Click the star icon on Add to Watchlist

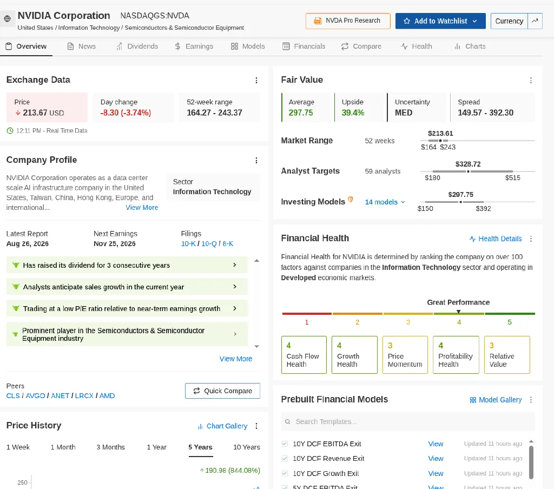point(407,21)
